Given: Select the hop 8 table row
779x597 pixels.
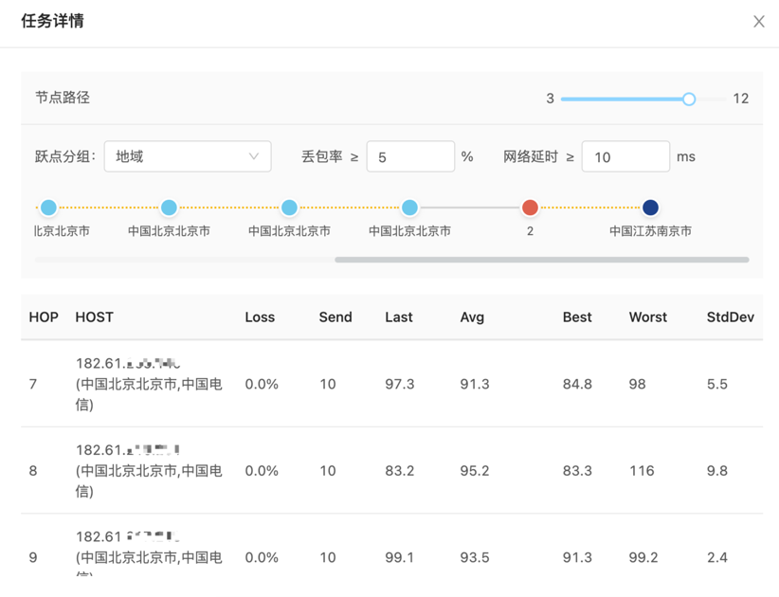Looking at the screenshot, I should 390,471.
